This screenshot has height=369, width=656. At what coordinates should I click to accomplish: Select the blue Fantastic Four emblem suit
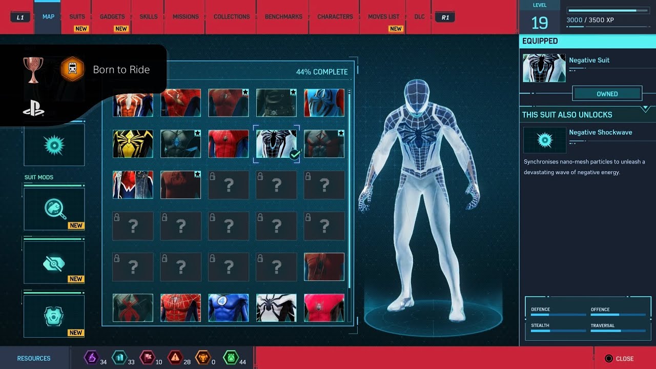(229, 307)
